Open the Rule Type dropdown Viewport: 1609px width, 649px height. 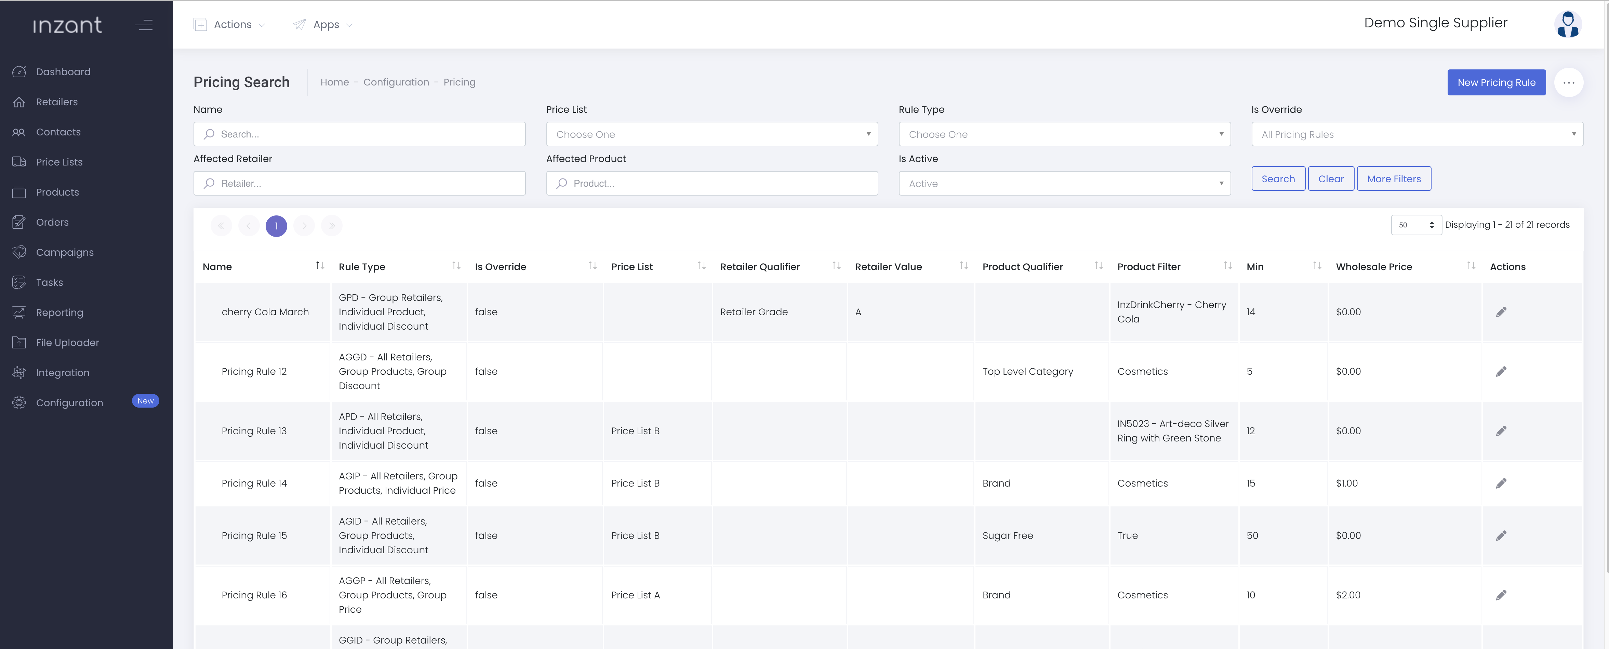pos(1064,134)
